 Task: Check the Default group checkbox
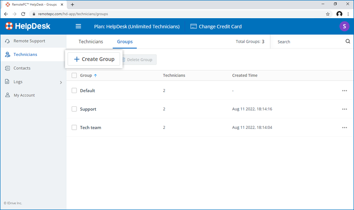pyautogui.click(x=74, y=90)
